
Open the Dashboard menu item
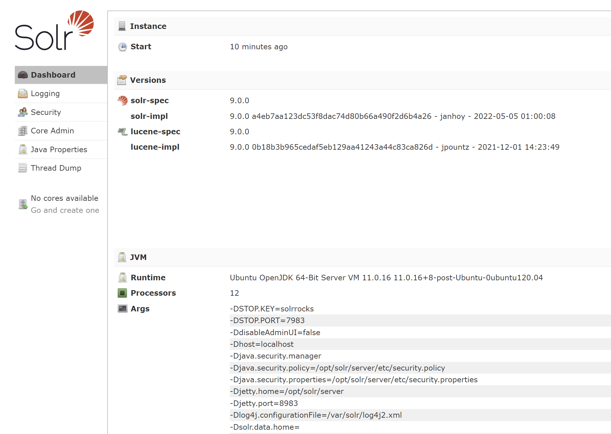pos(61,75)
